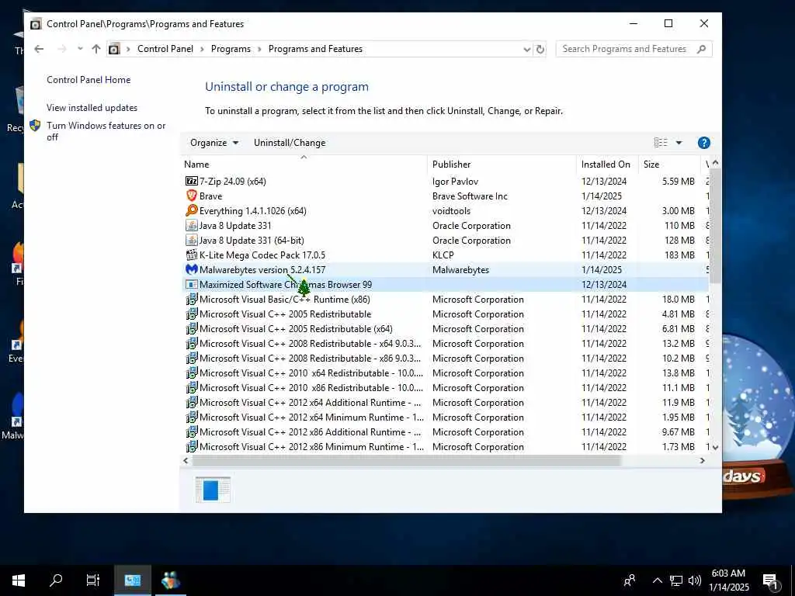Screen dimensions: 795x596
Task: Open Turn Windows features on or off
Action: 106,131
